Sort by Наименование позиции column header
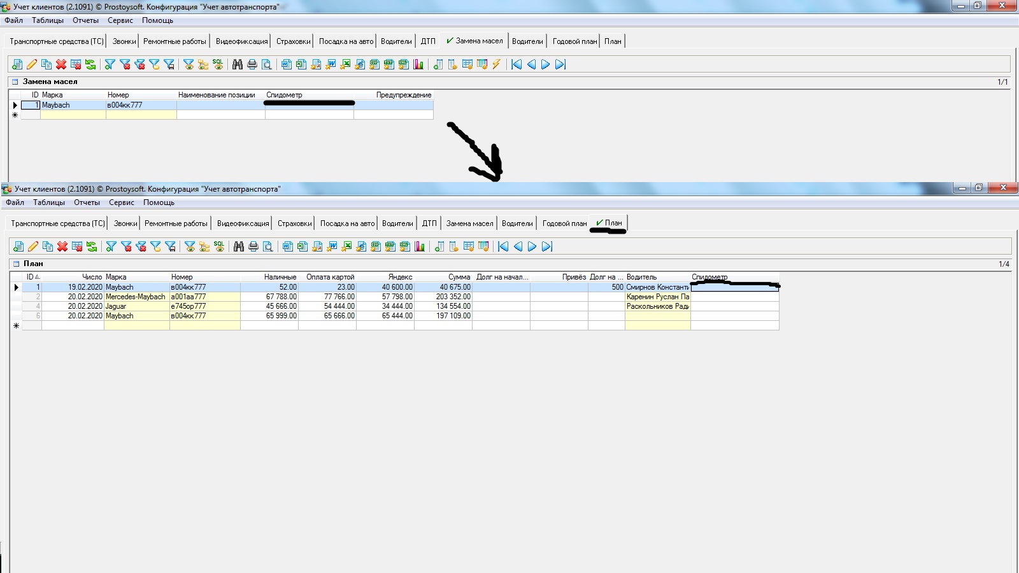Viewport: 1019px width, 573px height. pyautogui.click(x=220, y=95)
